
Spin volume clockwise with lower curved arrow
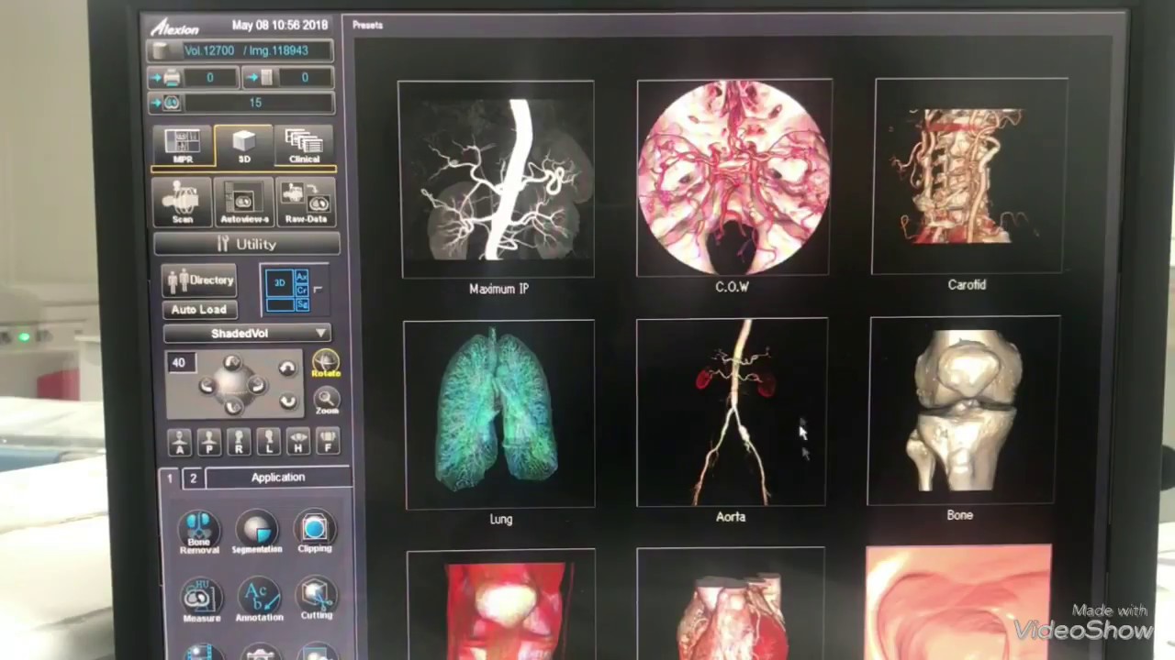(x=287, y=401)
